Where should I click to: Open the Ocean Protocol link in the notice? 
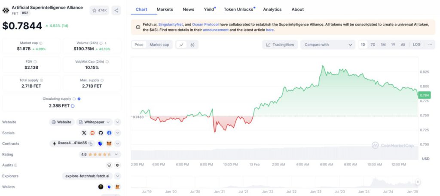(x=205, y=24)
